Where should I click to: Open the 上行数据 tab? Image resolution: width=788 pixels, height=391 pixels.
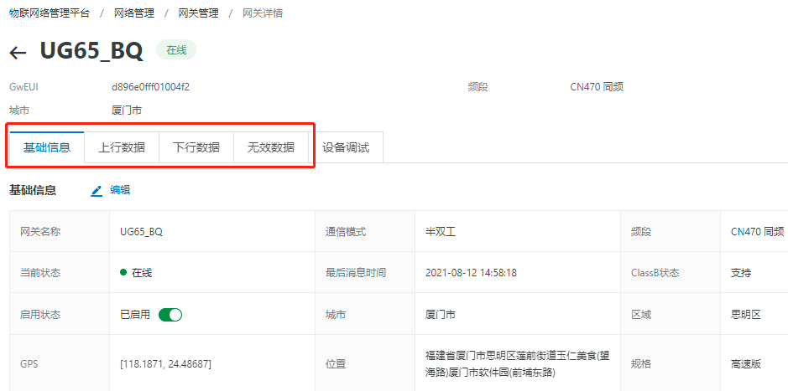pyautogui.click(x=122, y=147)
